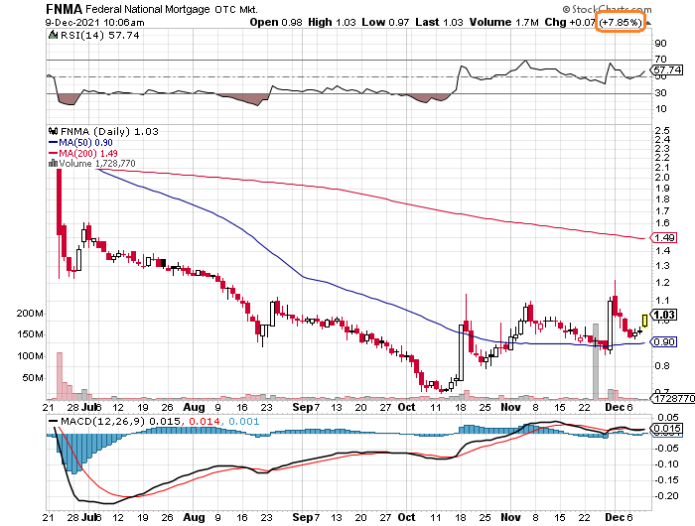The image size is (695, 526).
Task: Click the 1.3 label on the price axis
Action: point(662,266)
